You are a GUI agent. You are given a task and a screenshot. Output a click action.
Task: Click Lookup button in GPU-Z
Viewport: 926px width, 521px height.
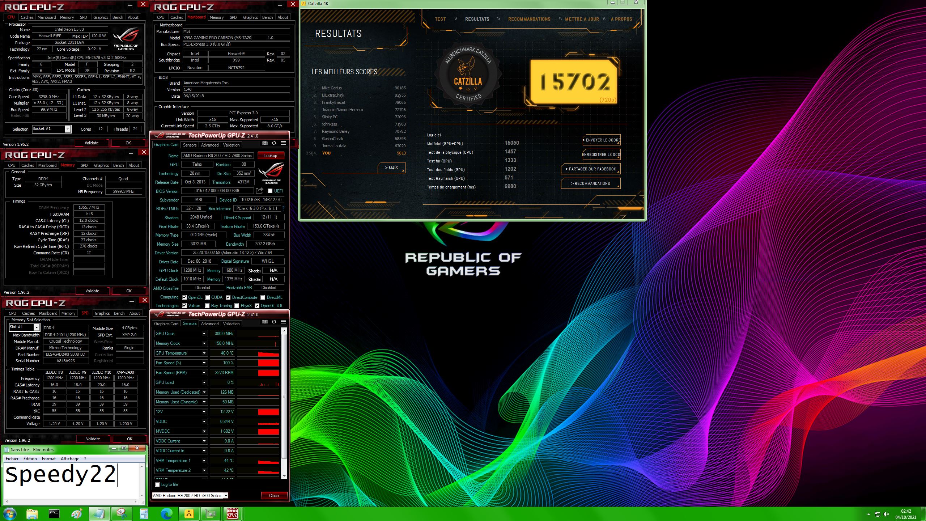coord(271,156)
